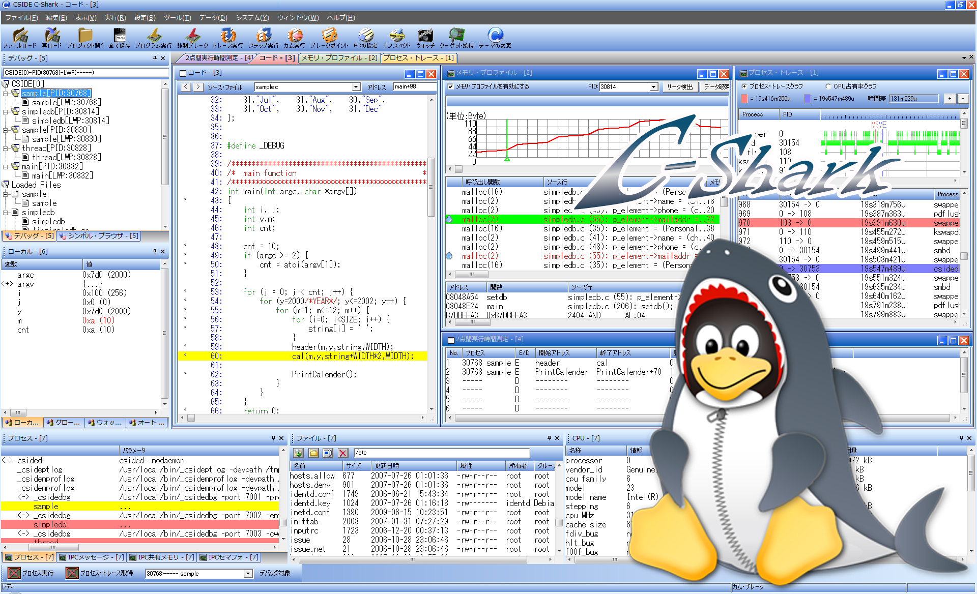Switch to the シンボル・ブラウザ - [5] tab

tap(99, 236)
